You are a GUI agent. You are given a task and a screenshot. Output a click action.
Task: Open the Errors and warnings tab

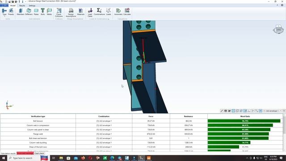coord(25,153)
